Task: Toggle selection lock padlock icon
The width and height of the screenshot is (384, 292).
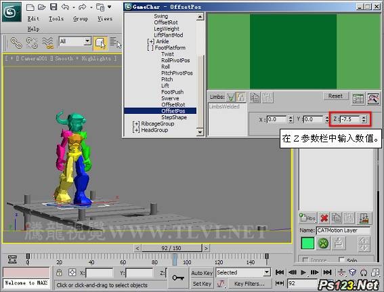Action: 60,272
